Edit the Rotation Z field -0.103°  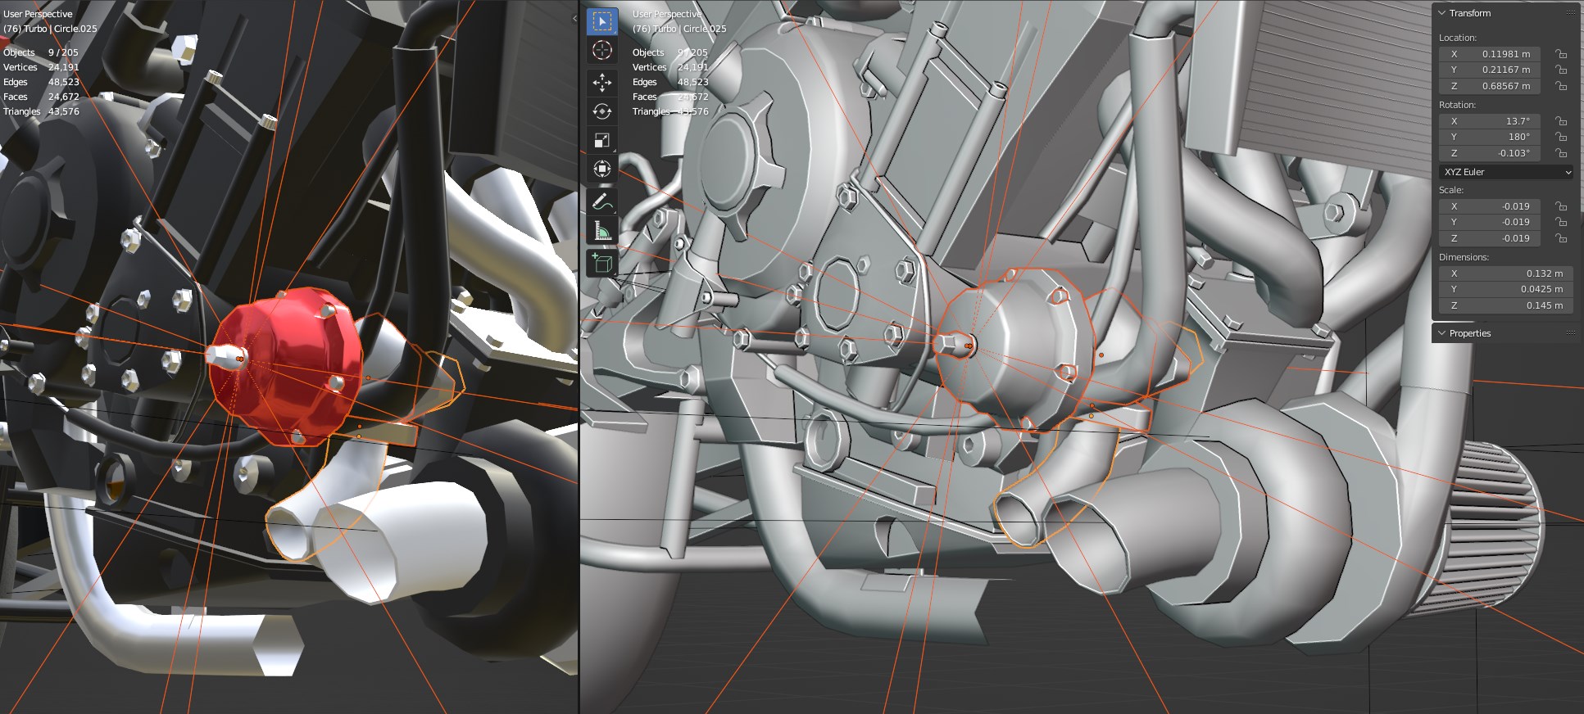click(x=1490, y=153)
